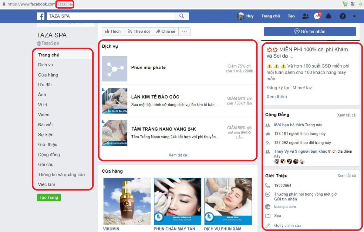Open Cửa hàng in left sidebar
The image size is (364, 232).
(x=48, y=75)
